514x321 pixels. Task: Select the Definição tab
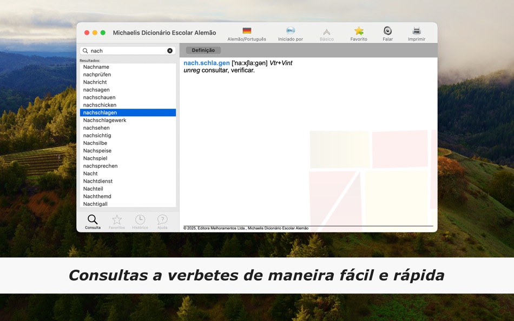[203, 50]
